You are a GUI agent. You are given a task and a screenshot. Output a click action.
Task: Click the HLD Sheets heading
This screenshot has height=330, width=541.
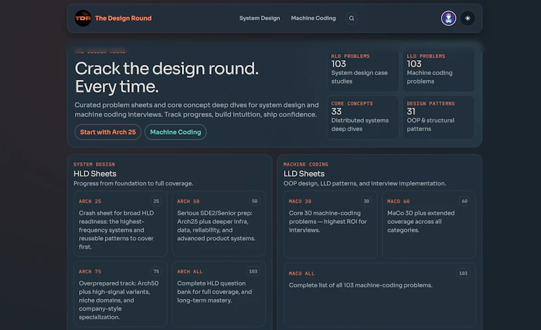[95, 174]
